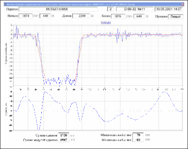The height and width of the screenshot is (149, 188).
Task: Select the field with D 09-32 №11
Action: [x=135, y=9]
